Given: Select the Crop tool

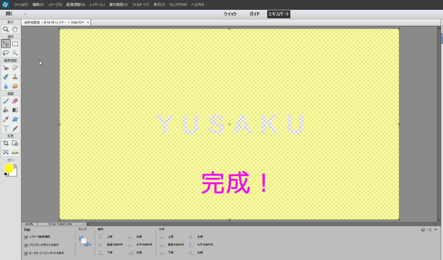Looking at the screenshot, I should tap(6, 143).
